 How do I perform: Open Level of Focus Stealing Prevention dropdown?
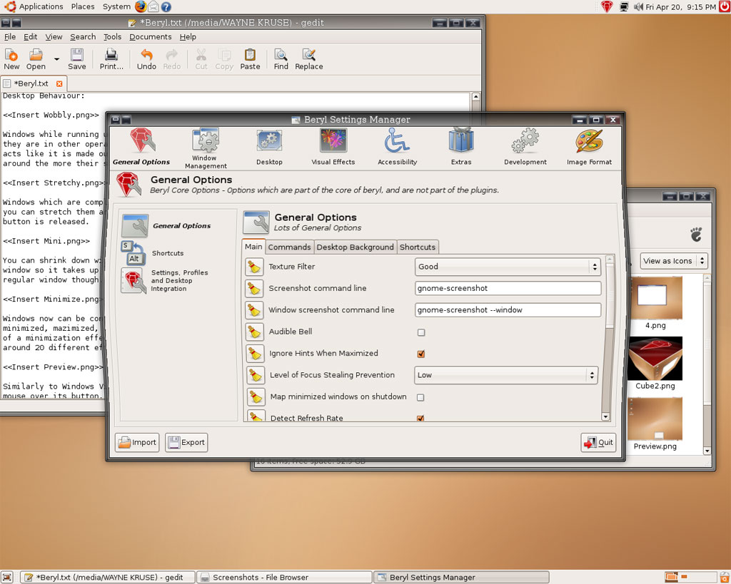[506, 375]
